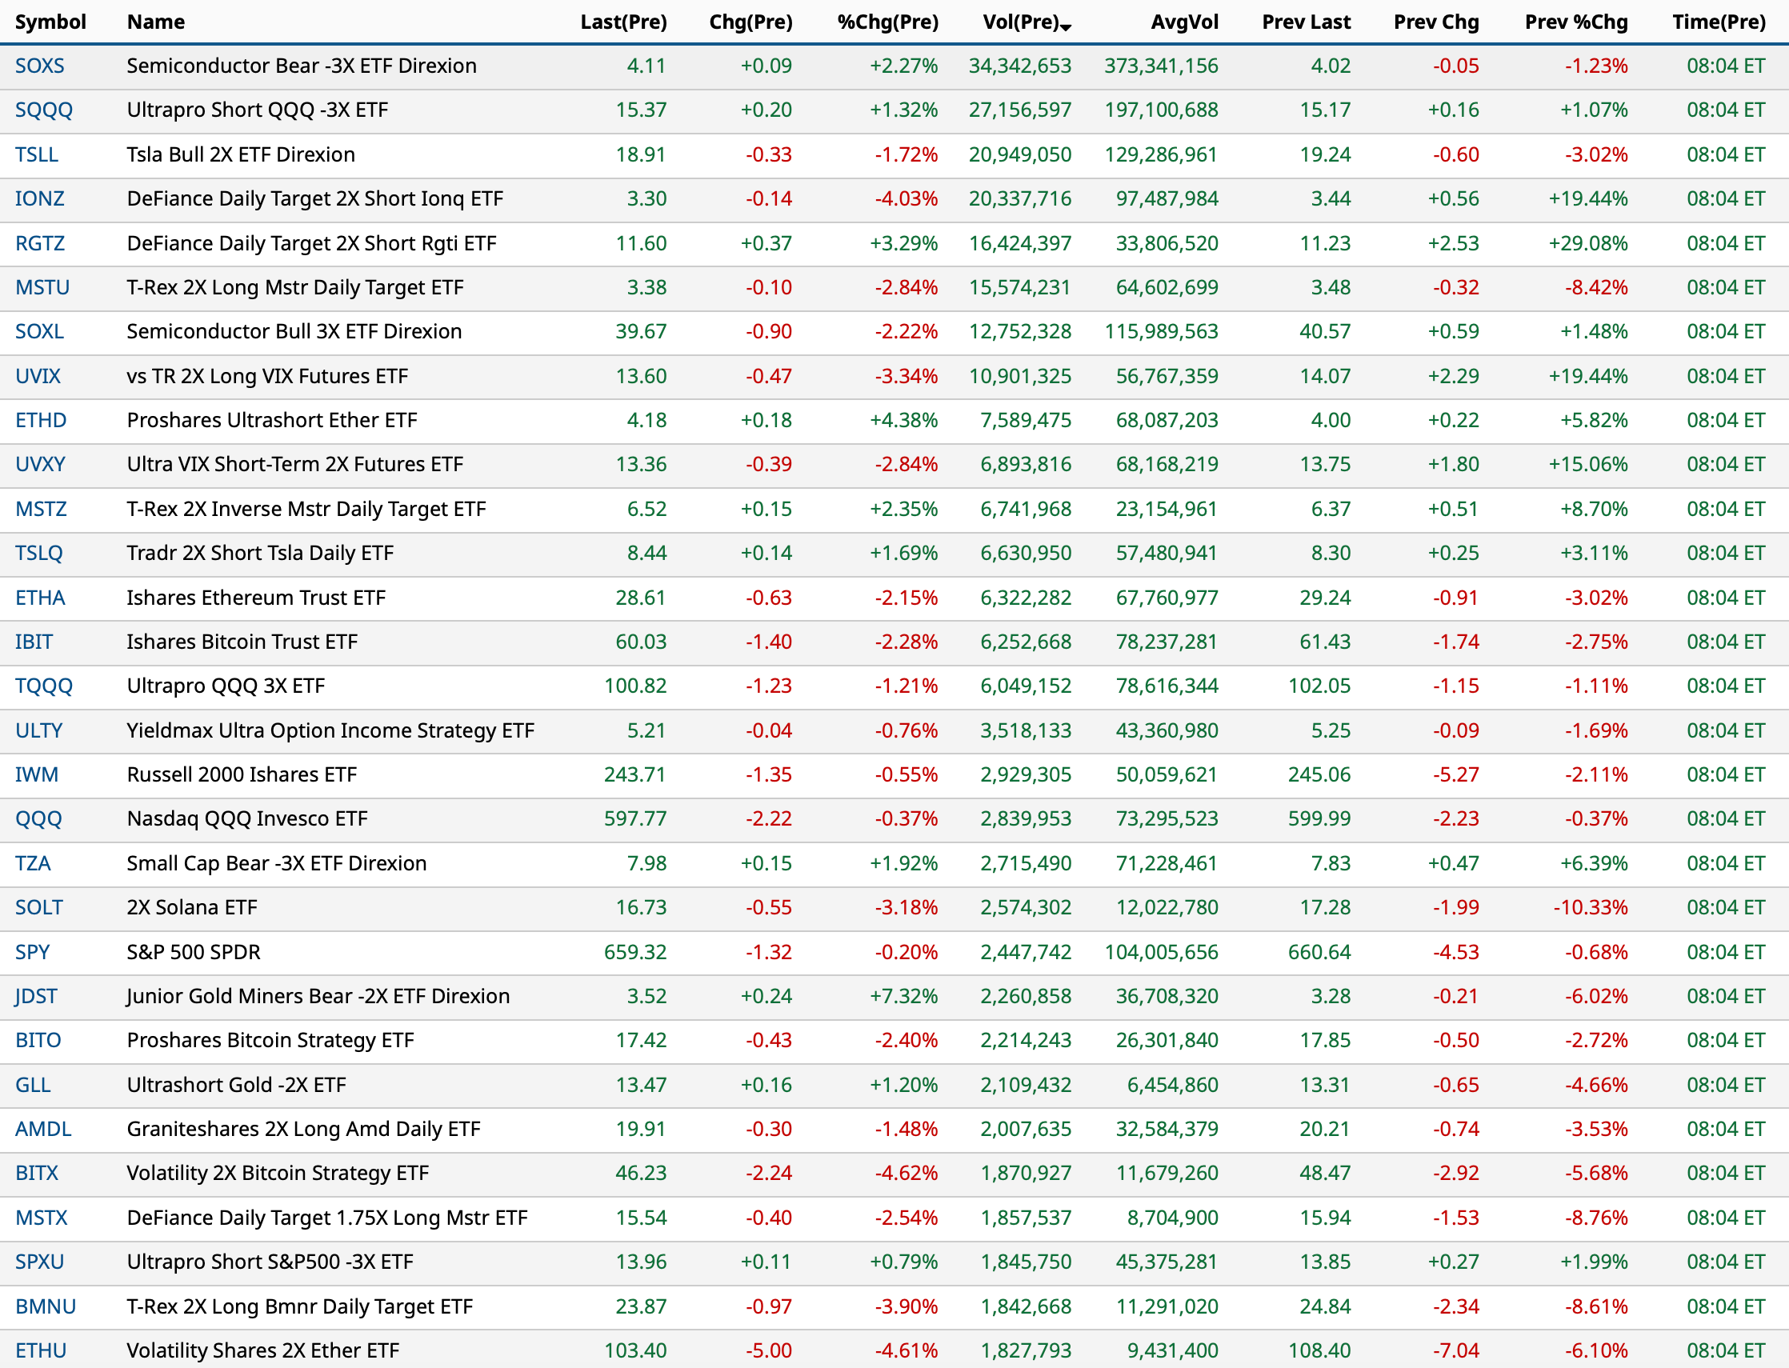This screenshot has height=1368, width=1789.
Task: Sort by Prev %Chg header
Action: click(1575, 22)
